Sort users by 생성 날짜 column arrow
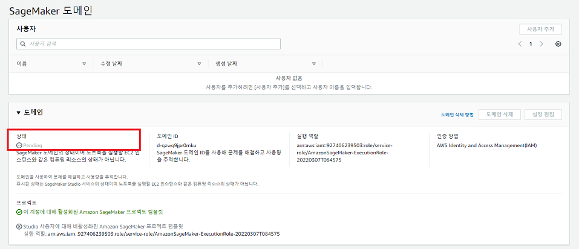 [x=313, y=64]
